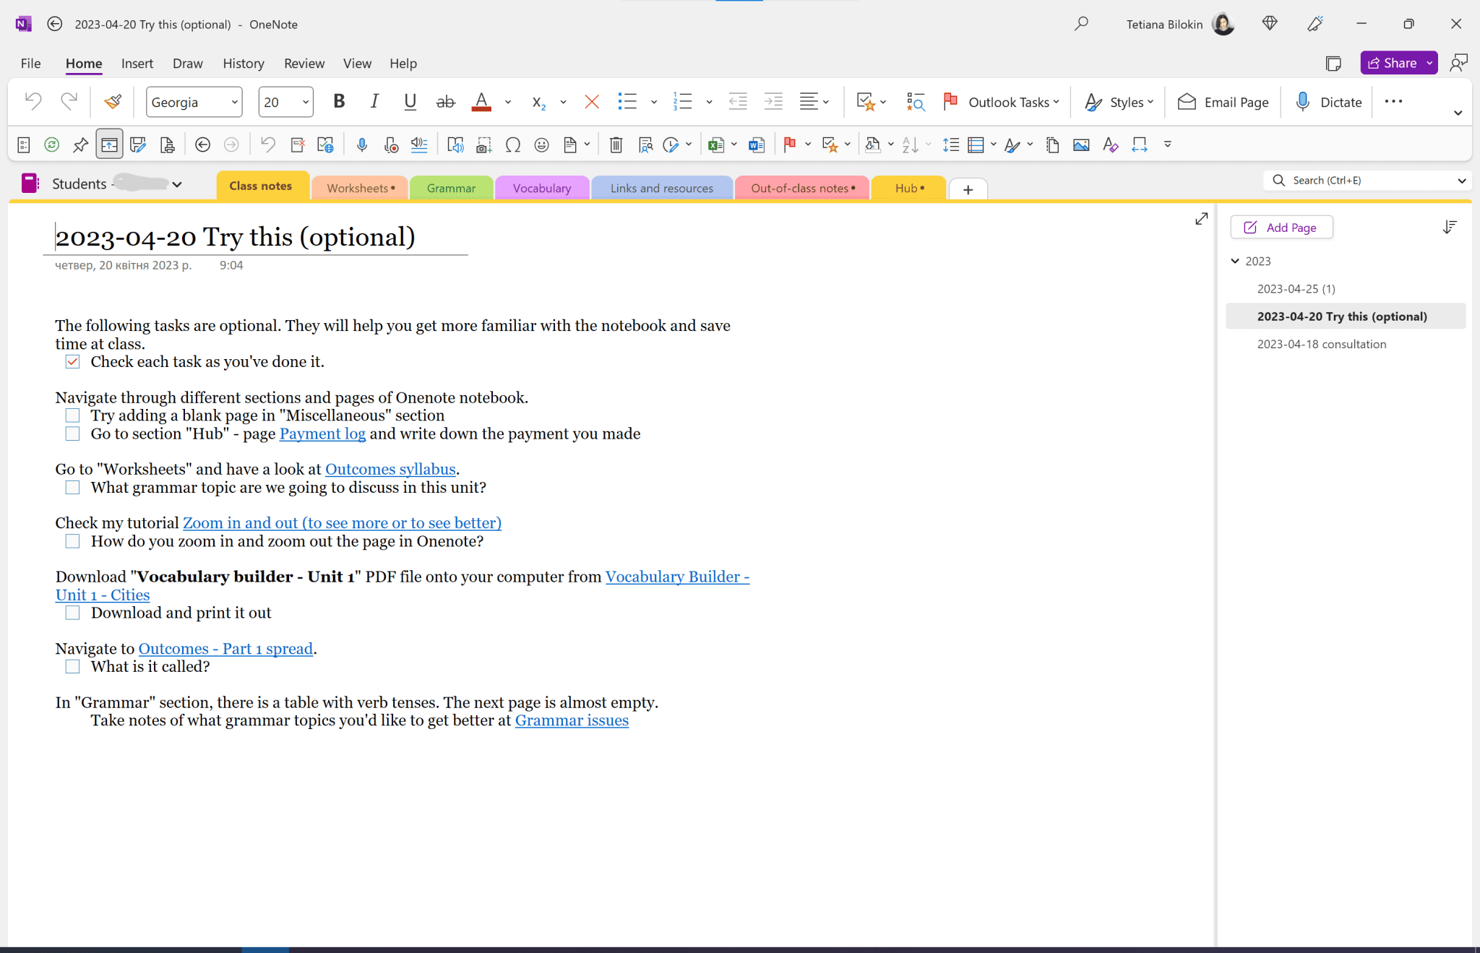The width and height of the screenshot is (1480, 953).
Task: Expand page to full view
Action: (x=1201, y=219)
